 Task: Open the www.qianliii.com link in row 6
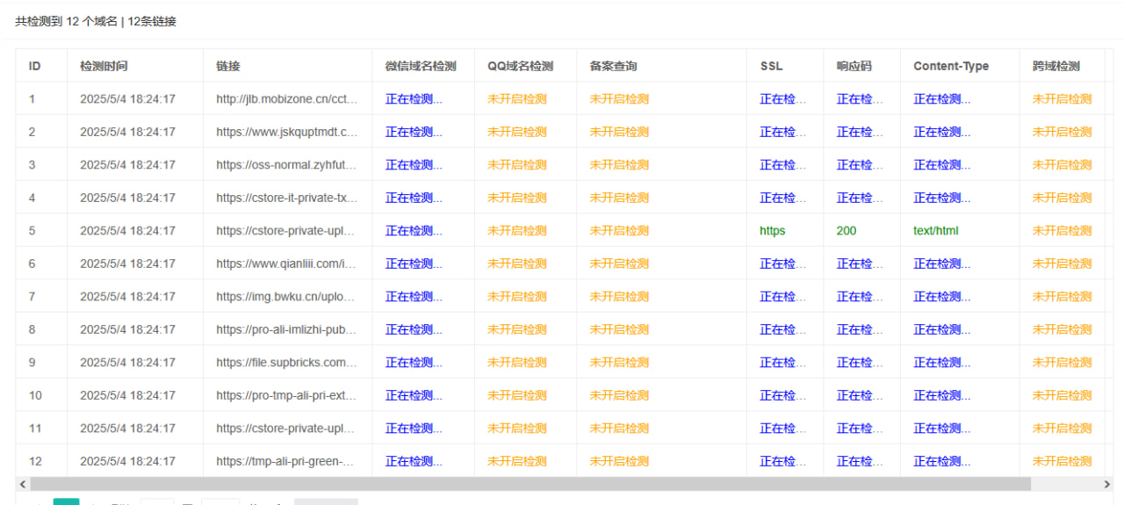coord(286,263)
